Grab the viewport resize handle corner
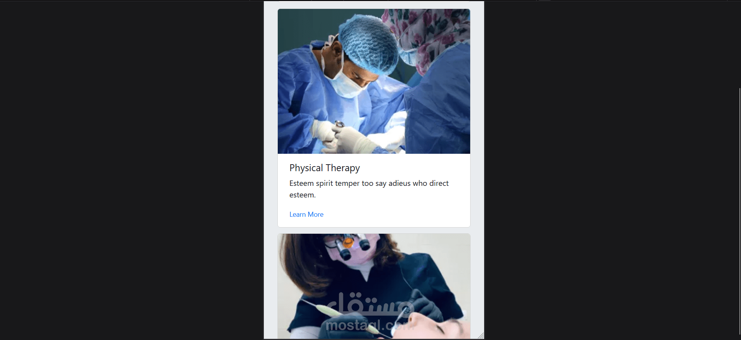Image resolution: width=741 pixels, height=340 pixels. [481, 336]
